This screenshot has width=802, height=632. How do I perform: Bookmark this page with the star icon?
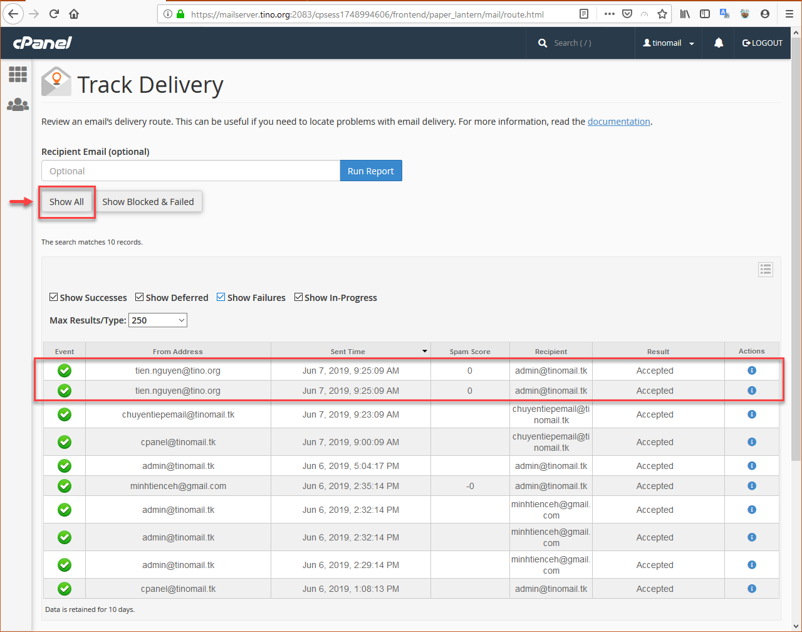click(662, 14)
